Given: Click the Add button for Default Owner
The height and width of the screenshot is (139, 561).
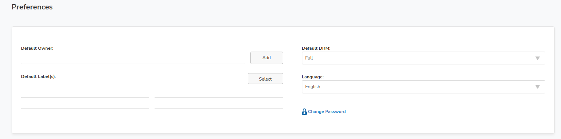Looking at the screenshot, I should pyautogui.click(x=267, y=58).
